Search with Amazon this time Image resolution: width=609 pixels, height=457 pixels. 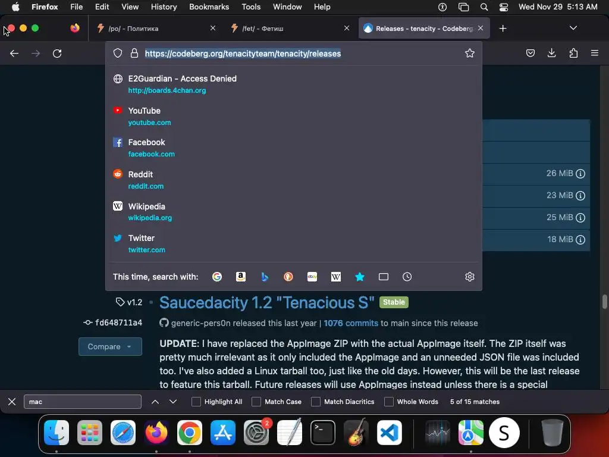[241, 277]
